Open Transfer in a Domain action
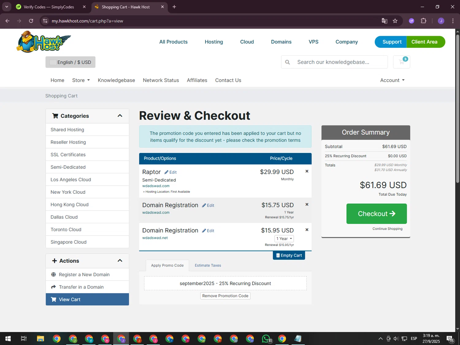460x345 pixels. (x=87, y=287)
